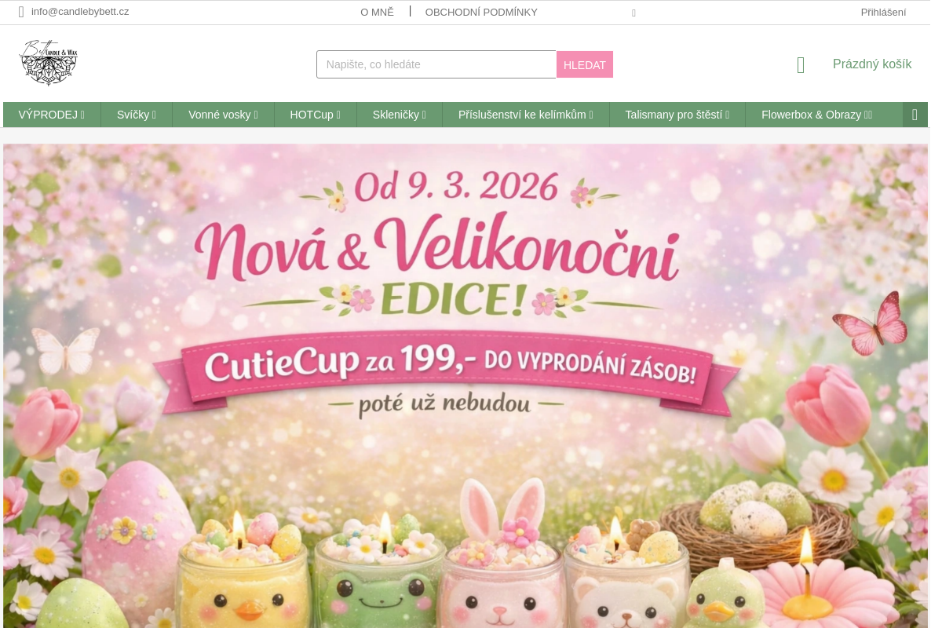Open the overflow menu icon after Flowerbox & Obrazy
Image resolution: width=942 pixels, height=628 pixels.
915,115
